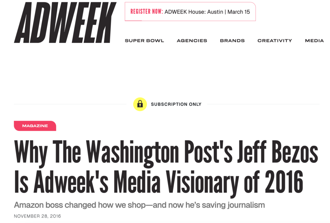Viewport: 330px width, 223px height.
Task: Click the red REGISTER NOW text
Action: click(x=146, y=12)
